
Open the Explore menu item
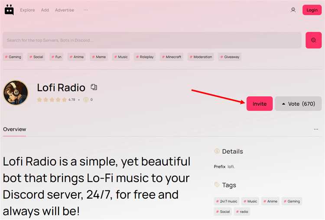[x=27, y=10]
